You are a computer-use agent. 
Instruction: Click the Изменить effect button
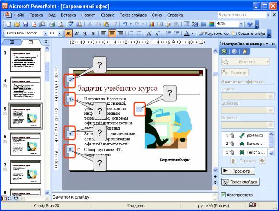pos(245,62)
